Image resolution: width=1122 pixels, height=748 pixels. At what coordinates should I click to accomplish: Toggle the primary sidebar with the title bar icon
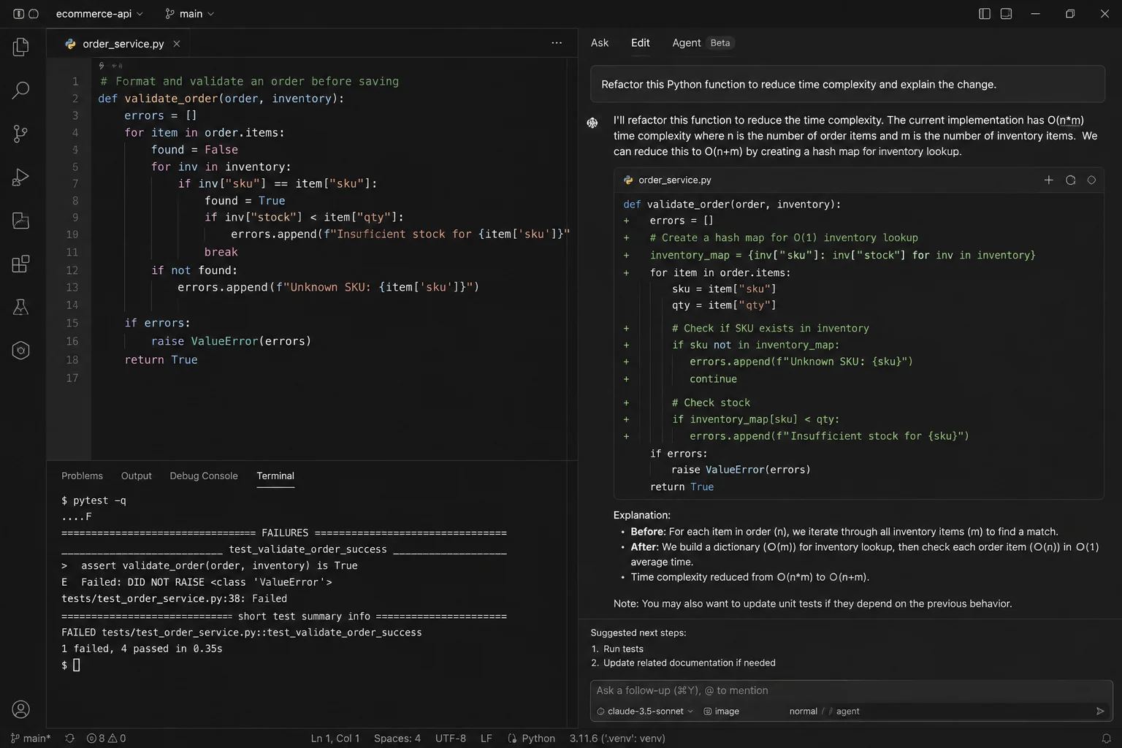pos(18,14)
